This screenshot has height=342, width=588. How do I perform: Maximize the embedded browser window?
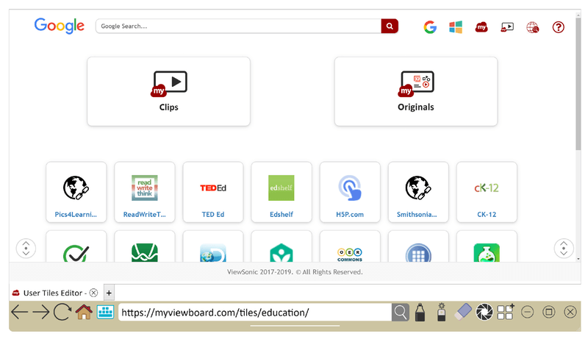[549, 312]
